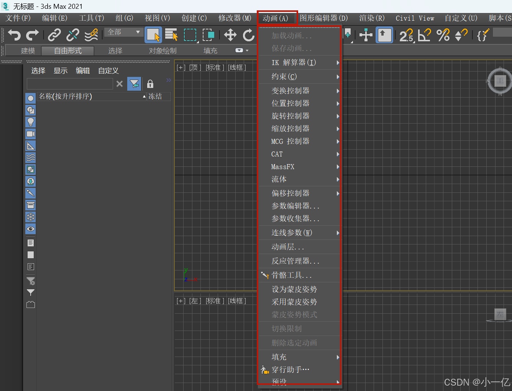Toggle Display Shapes filter icon
Screen dimensions: 512x391
click(x=31, y=110)
